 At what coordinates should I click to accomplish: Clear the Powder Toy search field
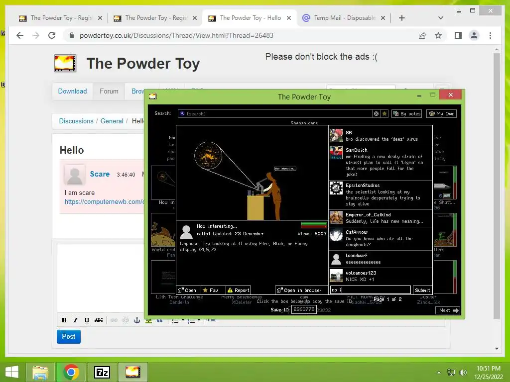point(377,114)
